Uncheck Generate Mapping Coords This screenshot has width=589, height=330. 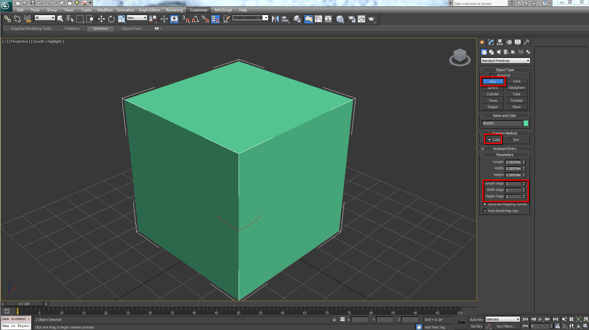tap(485, 204)
